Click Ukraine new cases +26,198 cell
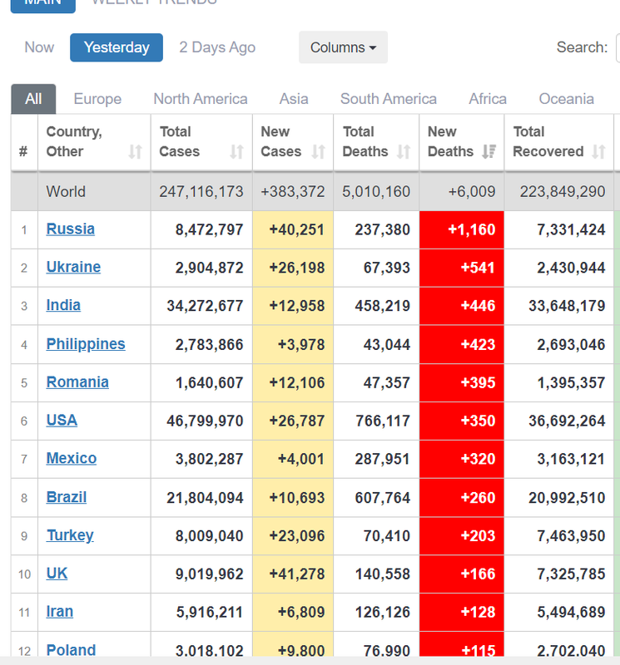Screen dimensions: 620x665 [x=293, y=268]
